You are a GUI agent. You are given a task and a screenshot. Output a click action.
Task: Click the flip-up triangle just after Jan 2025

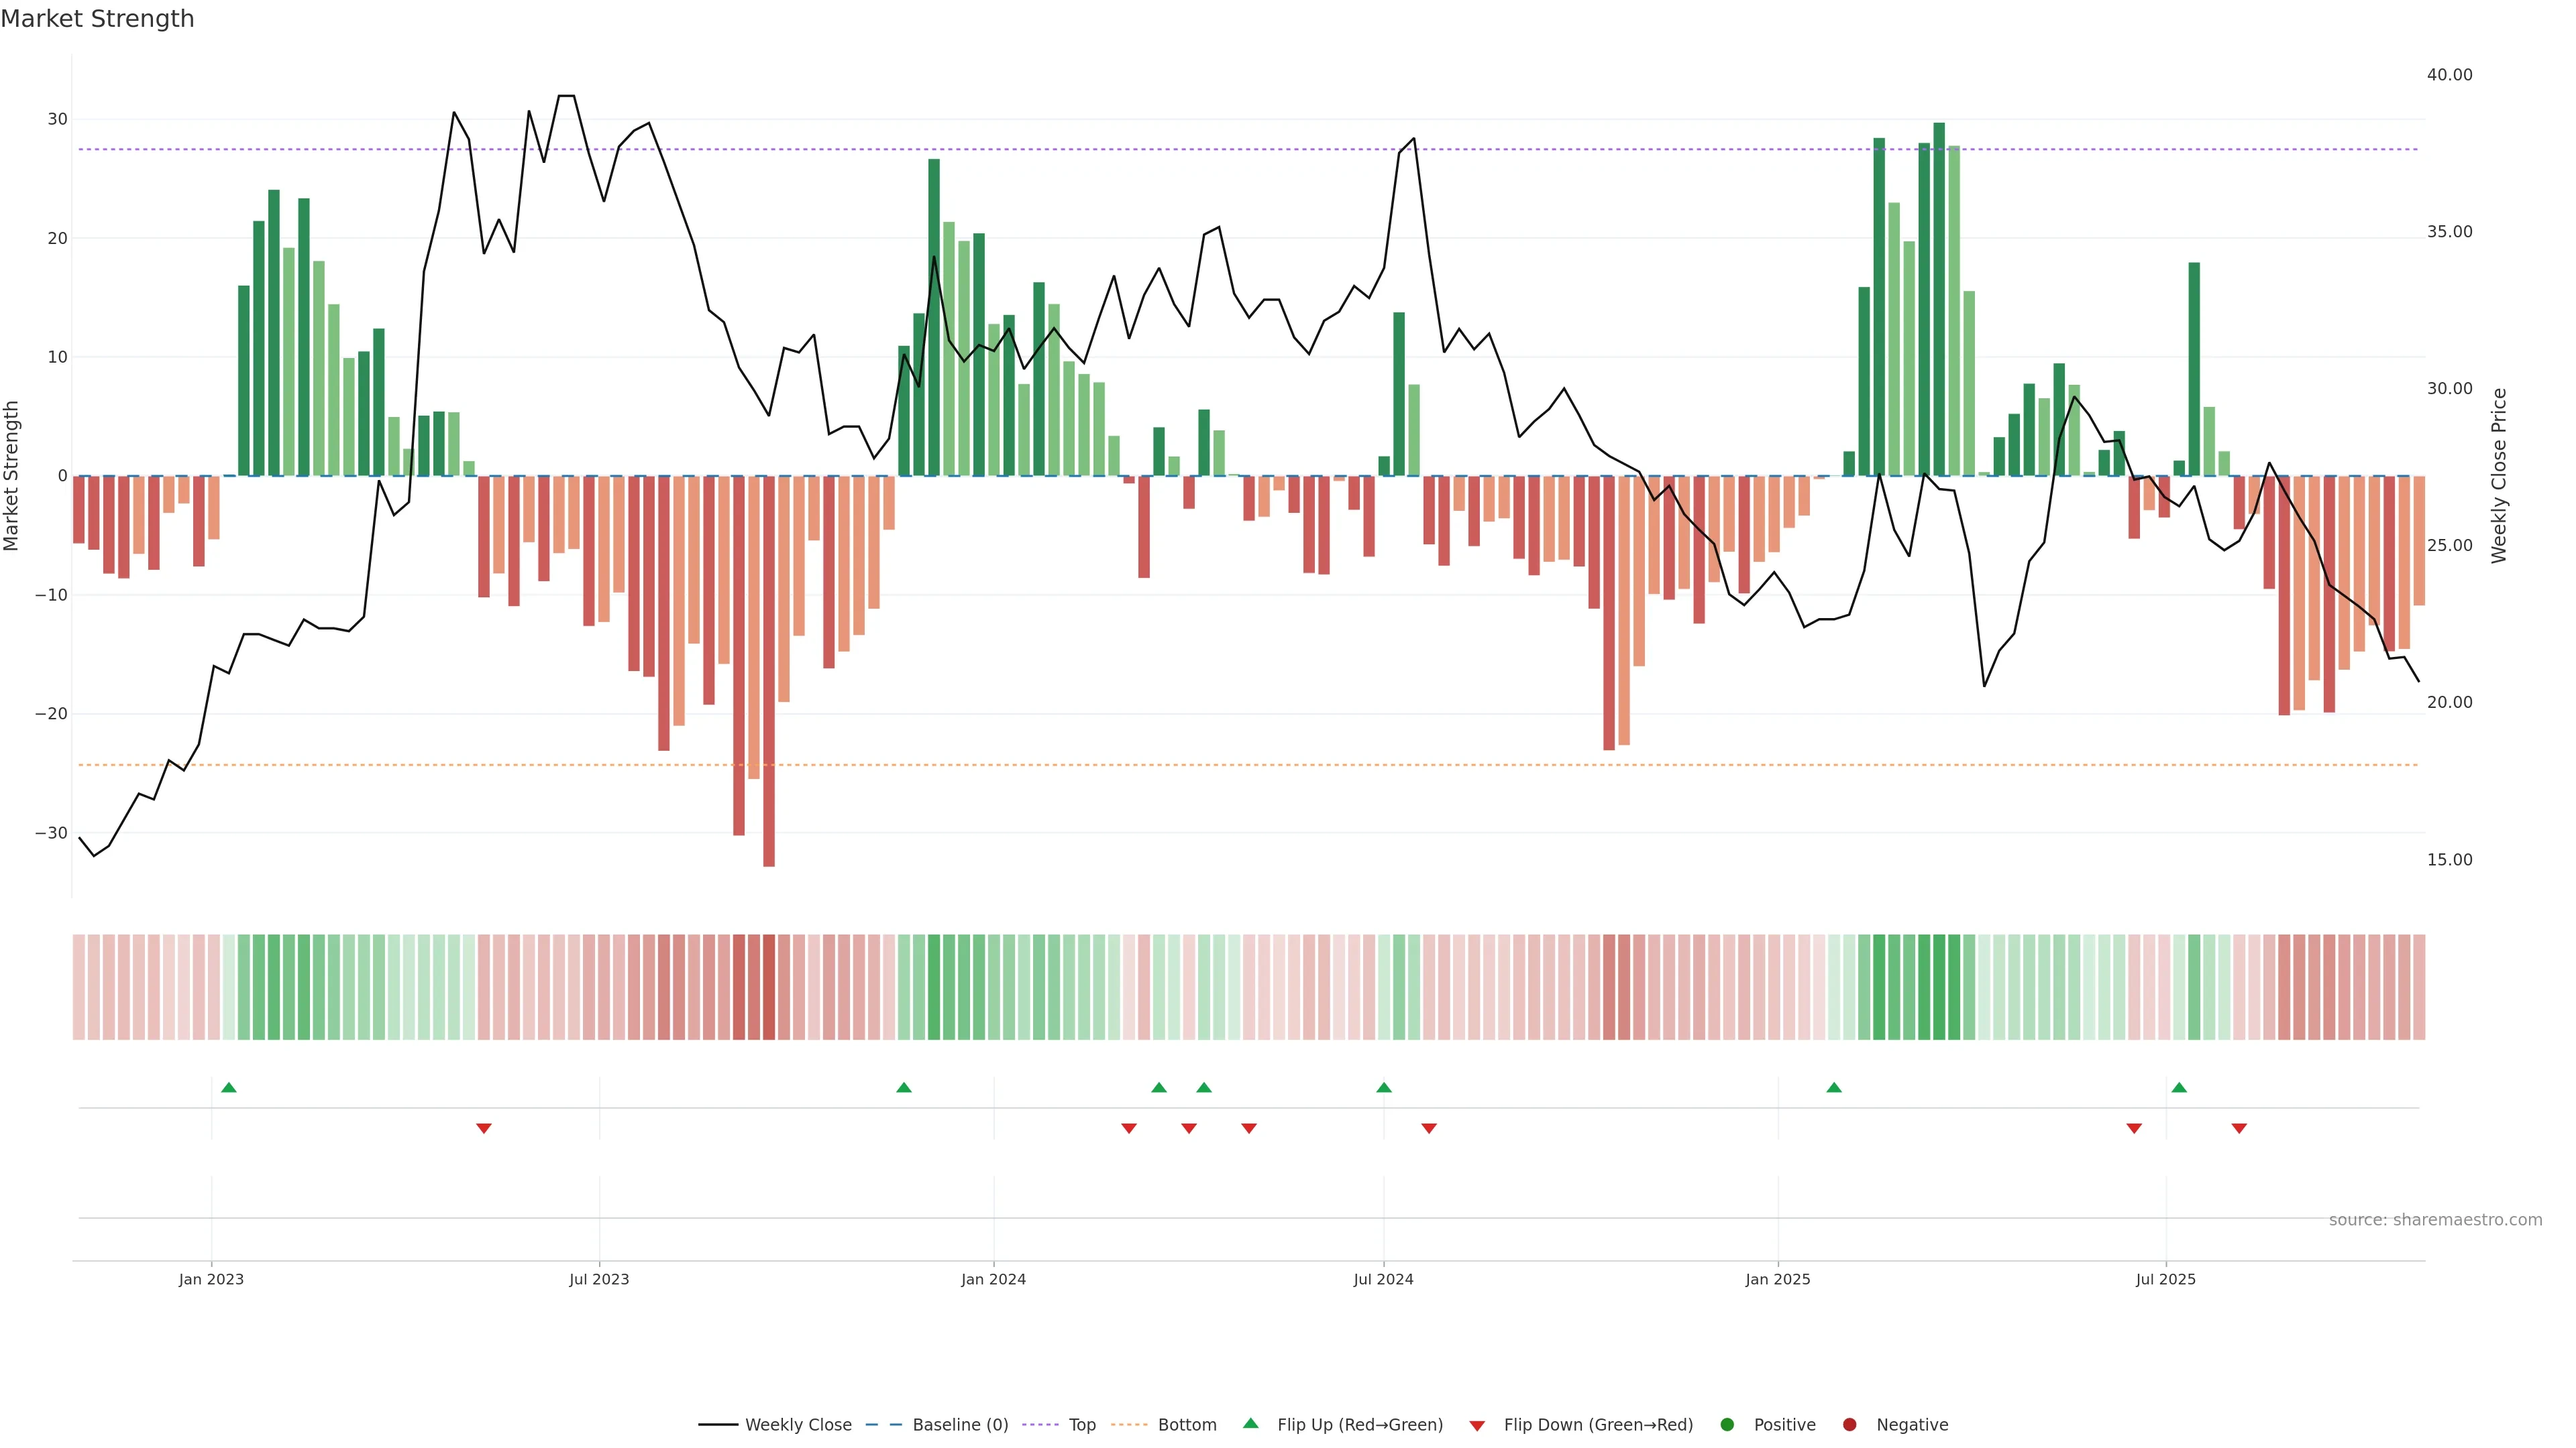point(1834,1087)
